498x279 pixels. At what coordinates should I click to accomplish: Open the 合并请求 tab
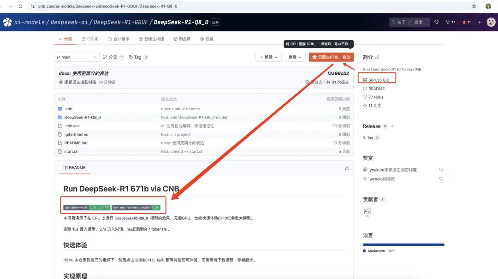point(119,39)
